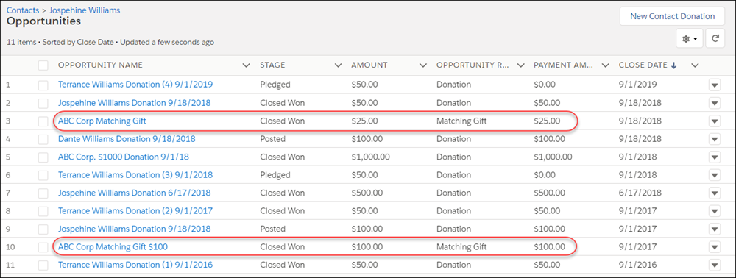Viewport: 736px width, 278px height.
Task: Open Terrance Williams Donation (1) 9/1/2016
Action: (135, 265)
